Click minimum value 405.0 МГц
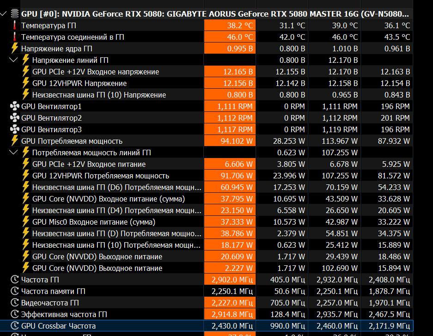The image size is (433, 336). click(287, 280)
